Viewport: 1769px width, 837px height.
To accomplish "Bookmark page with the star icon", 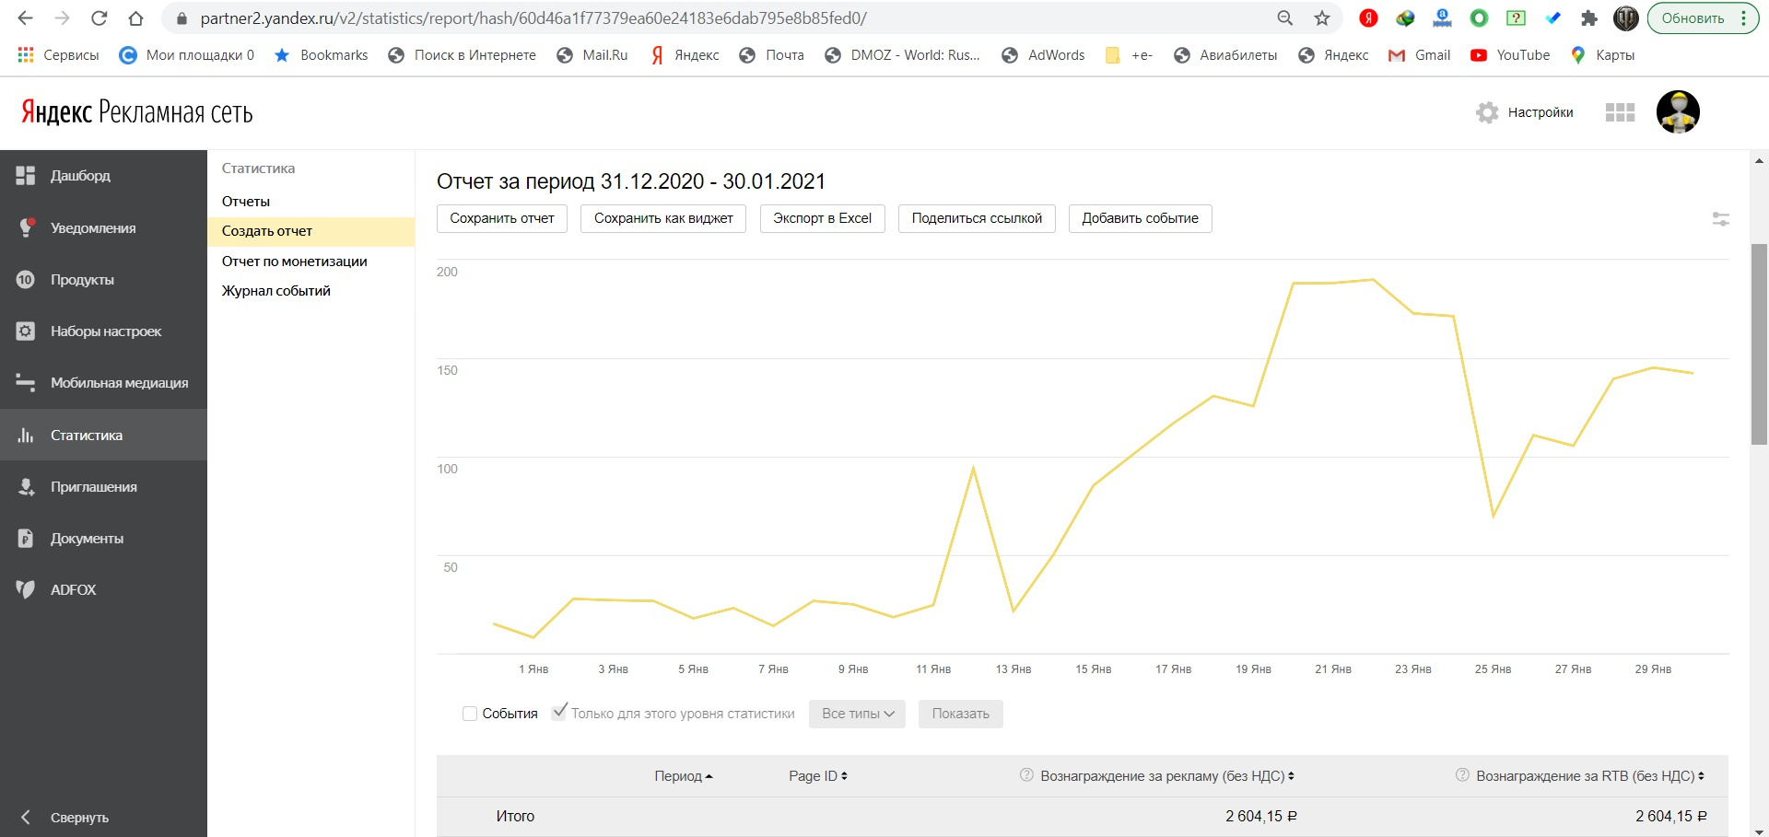I will [1322, 18].
